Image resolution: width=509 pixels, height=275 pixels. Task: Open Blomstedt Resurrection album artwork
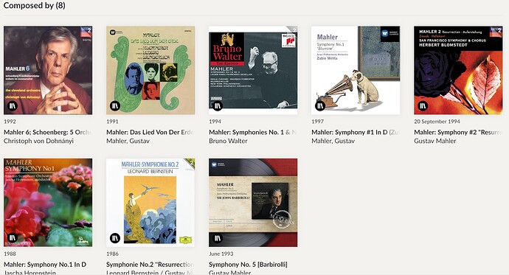click(458, 70)
